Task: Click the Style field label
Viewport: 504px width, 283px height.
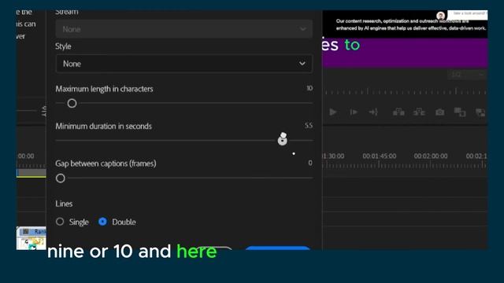Action: pyautogui.click(x=63, y=46)
